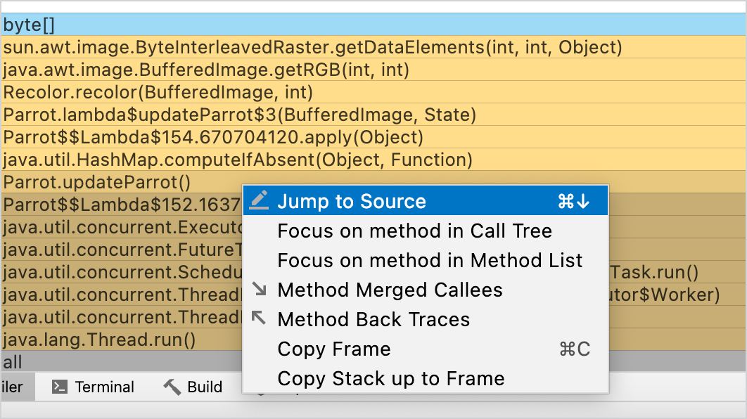Click the Method Back Traces arrow icon
747x419 pixels.
[259, 318]
